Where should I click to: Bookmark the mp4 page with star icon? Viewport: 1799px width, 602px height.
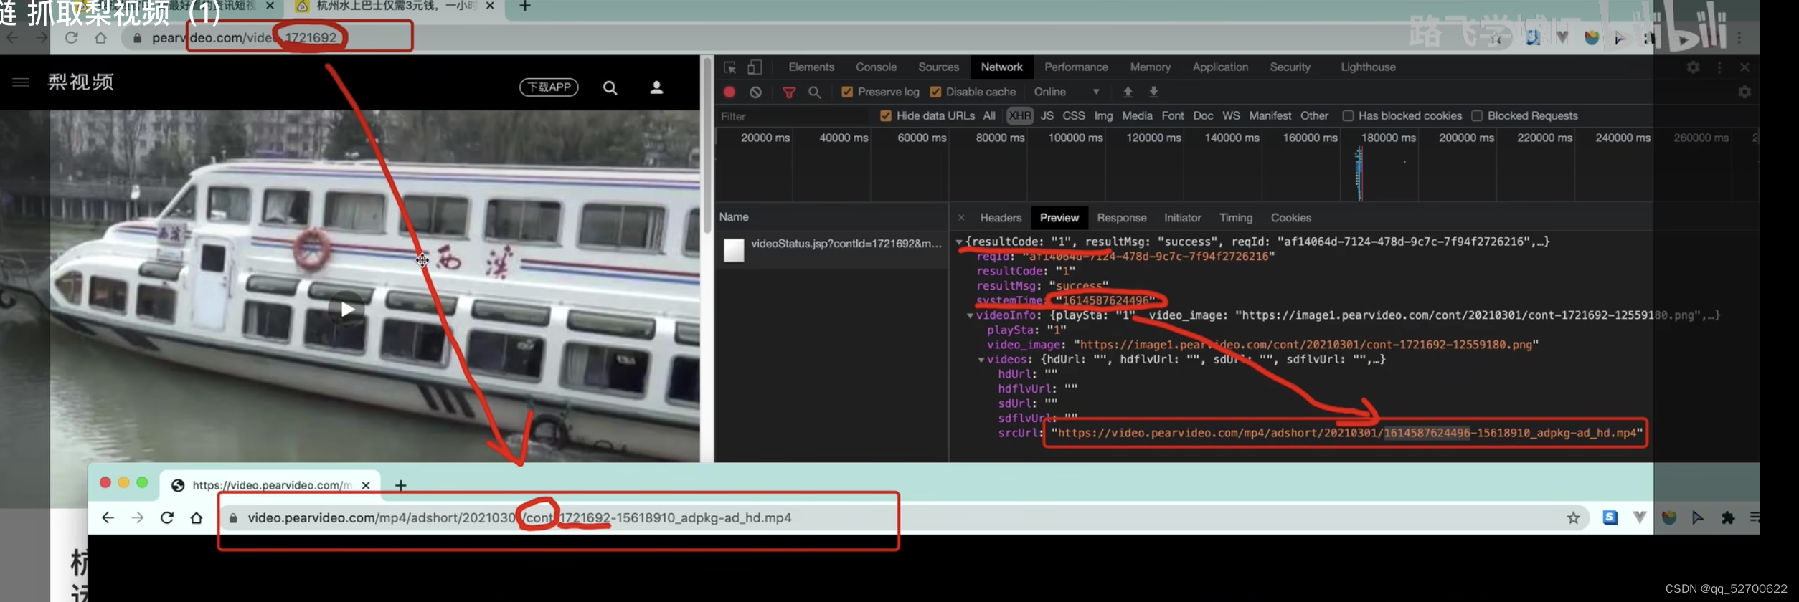click(x=1573, y=517)
